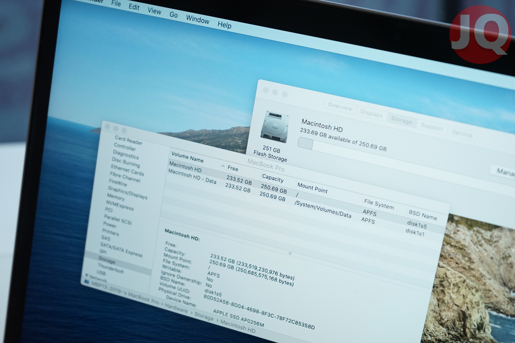This screenshot has width=515, height=343.
Task: Select SPI in the sidebar
Action: click(103, 252)
